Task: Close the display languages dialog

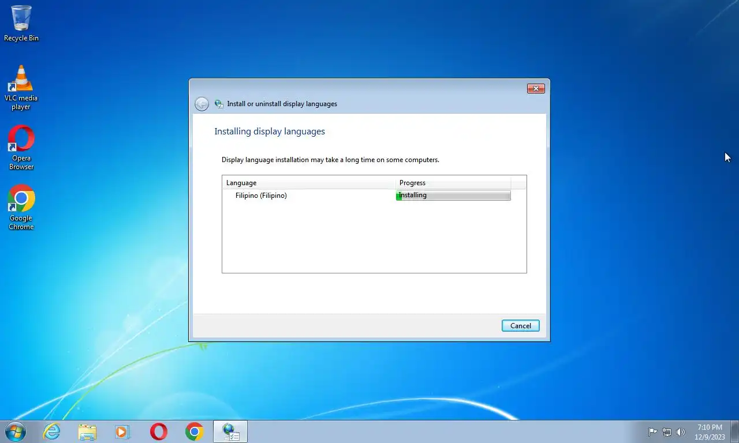Action: point(536,88)
